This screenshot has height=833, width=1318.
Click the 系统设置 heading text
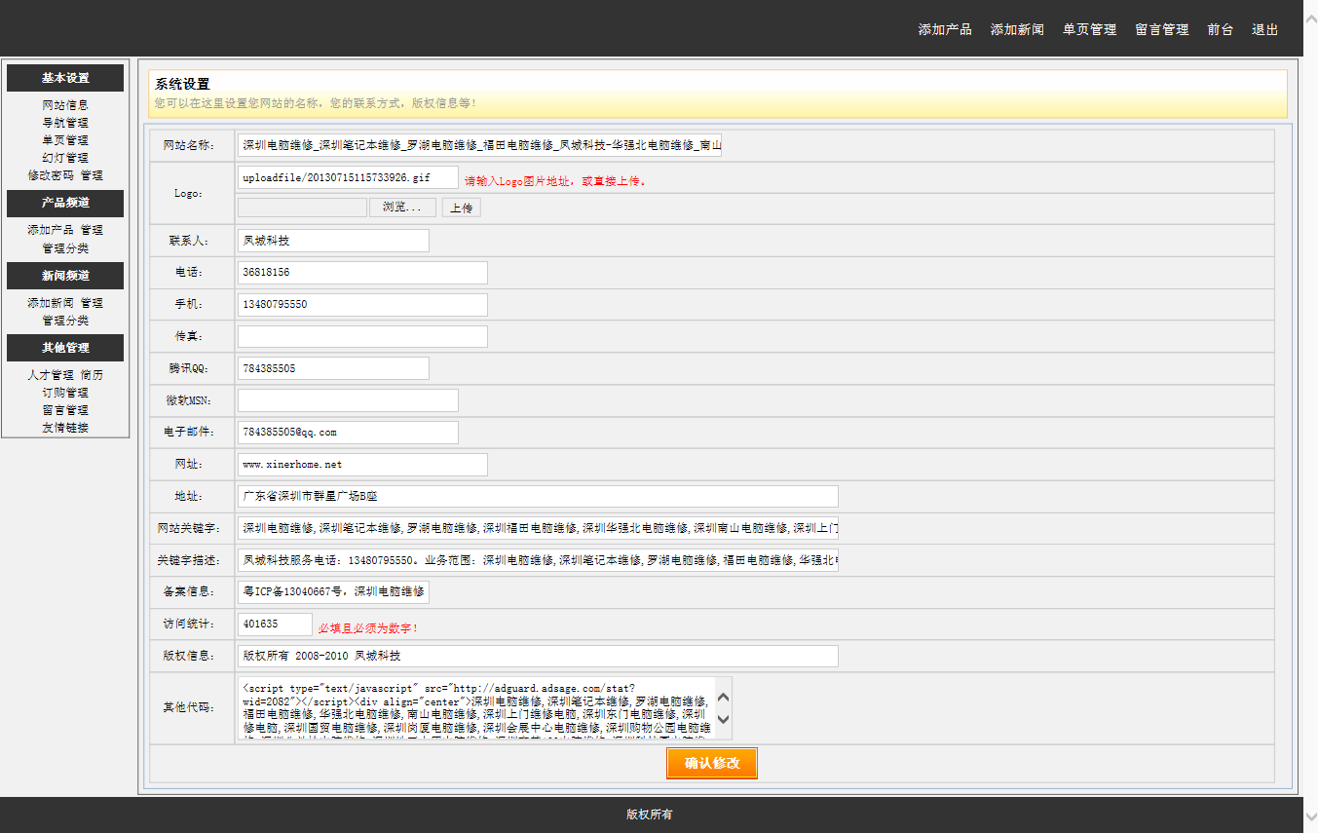coord(182,85)
